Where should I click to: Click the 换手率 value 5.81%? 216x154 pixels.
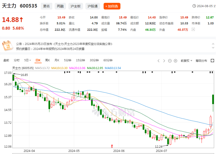(x=61, y=23)
